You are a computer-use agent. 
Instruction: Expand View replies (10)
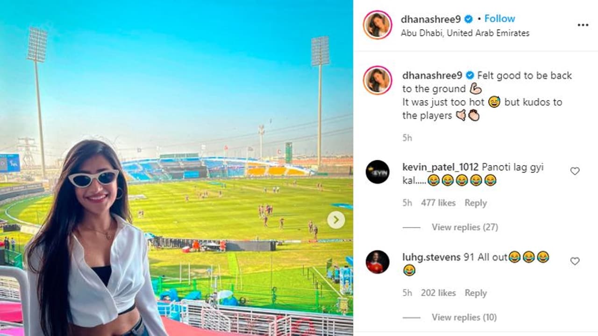(x=464, y=317)
